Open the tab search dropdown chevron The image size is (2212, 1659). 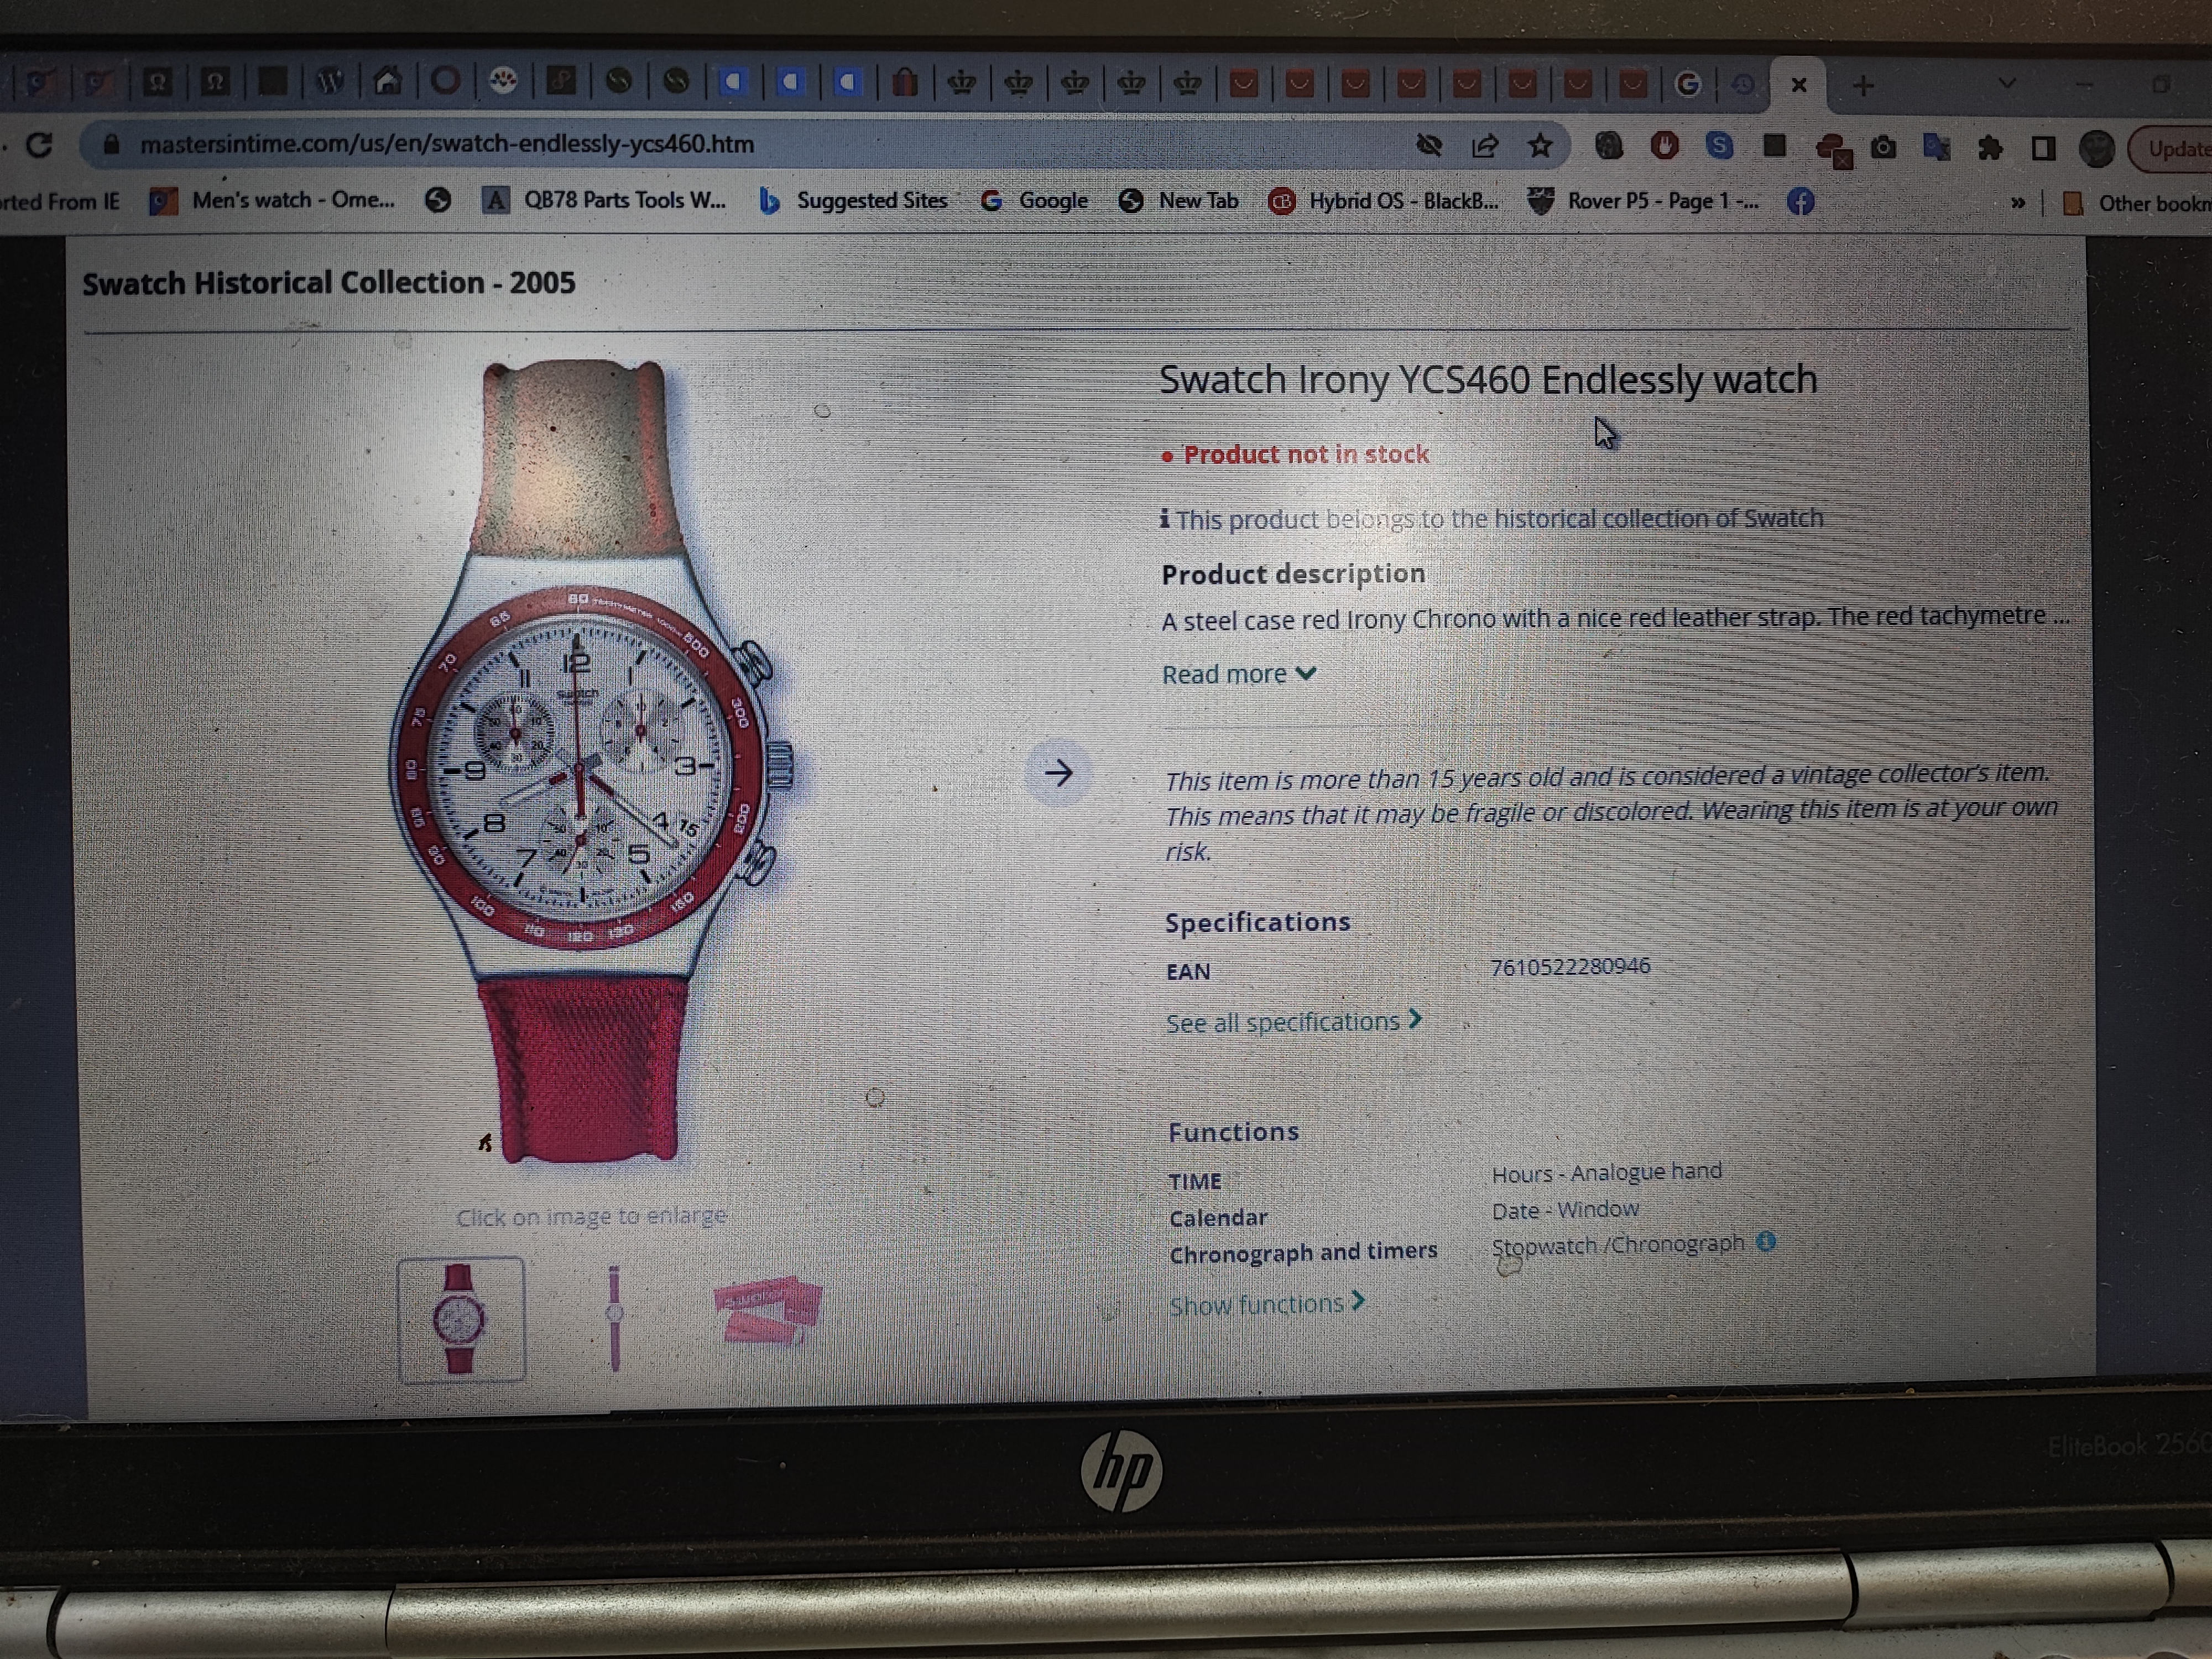click(2007, 84)
